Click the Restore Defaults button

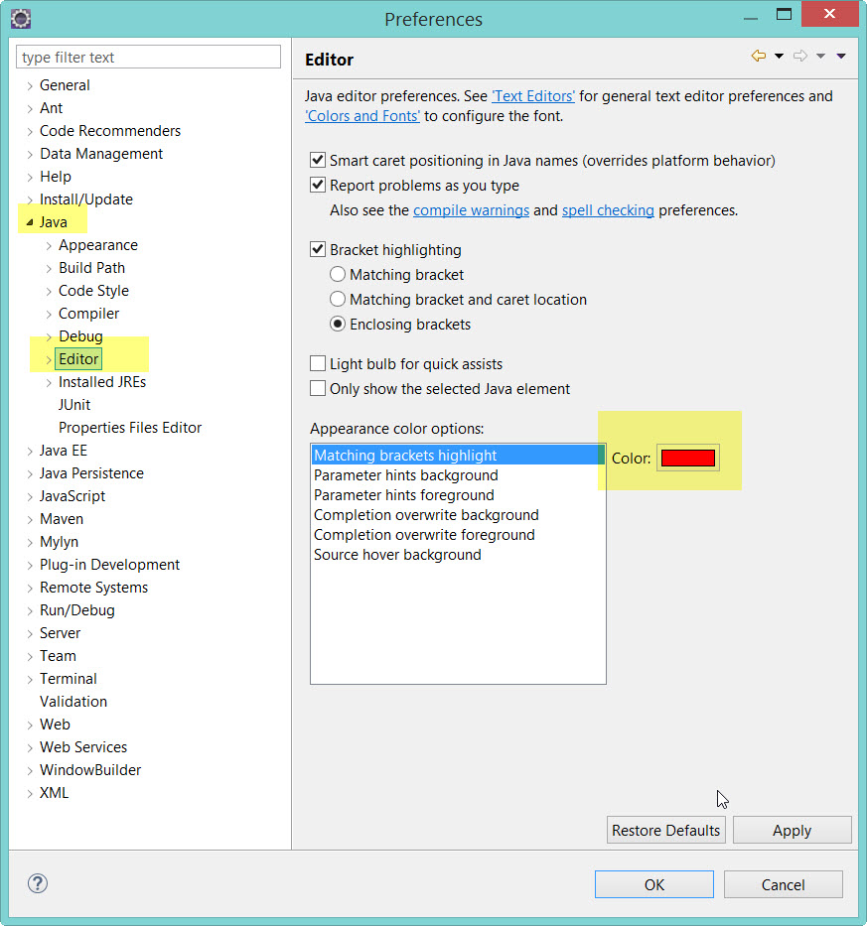(x=666, y=831)
